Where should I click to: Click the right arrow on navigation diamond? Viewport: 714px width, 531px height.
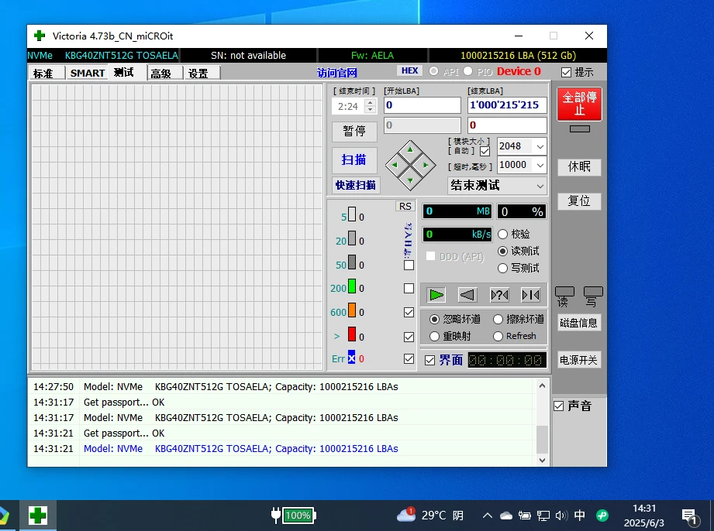pos(426,165)
